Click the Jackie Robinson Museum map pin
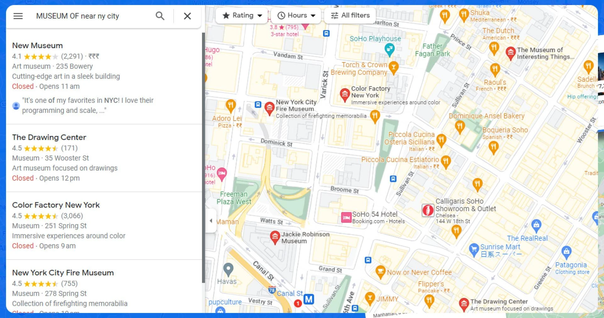Screen dimensions: 604x318 coord(275,237)
